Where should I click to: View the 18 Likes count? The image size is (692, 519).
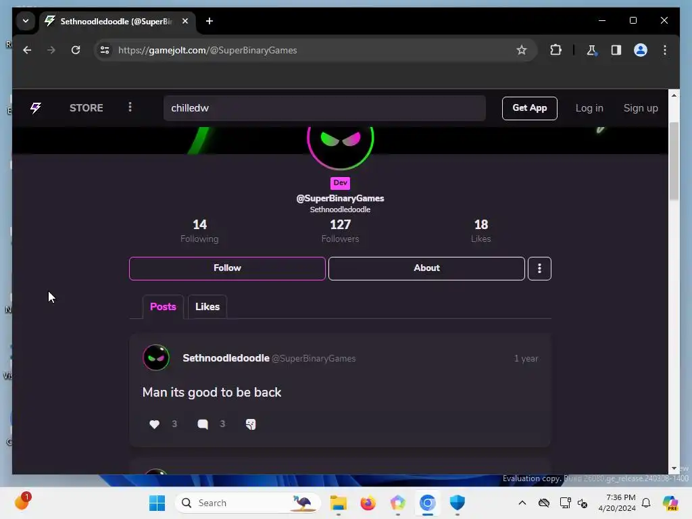pyautogui.click(x=481, y=231)
